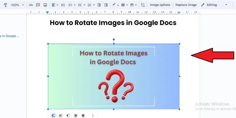Click the top-left resize handle of the image
Image resolution: width=236 pixels, height=118 pixels.
(48, 44)
